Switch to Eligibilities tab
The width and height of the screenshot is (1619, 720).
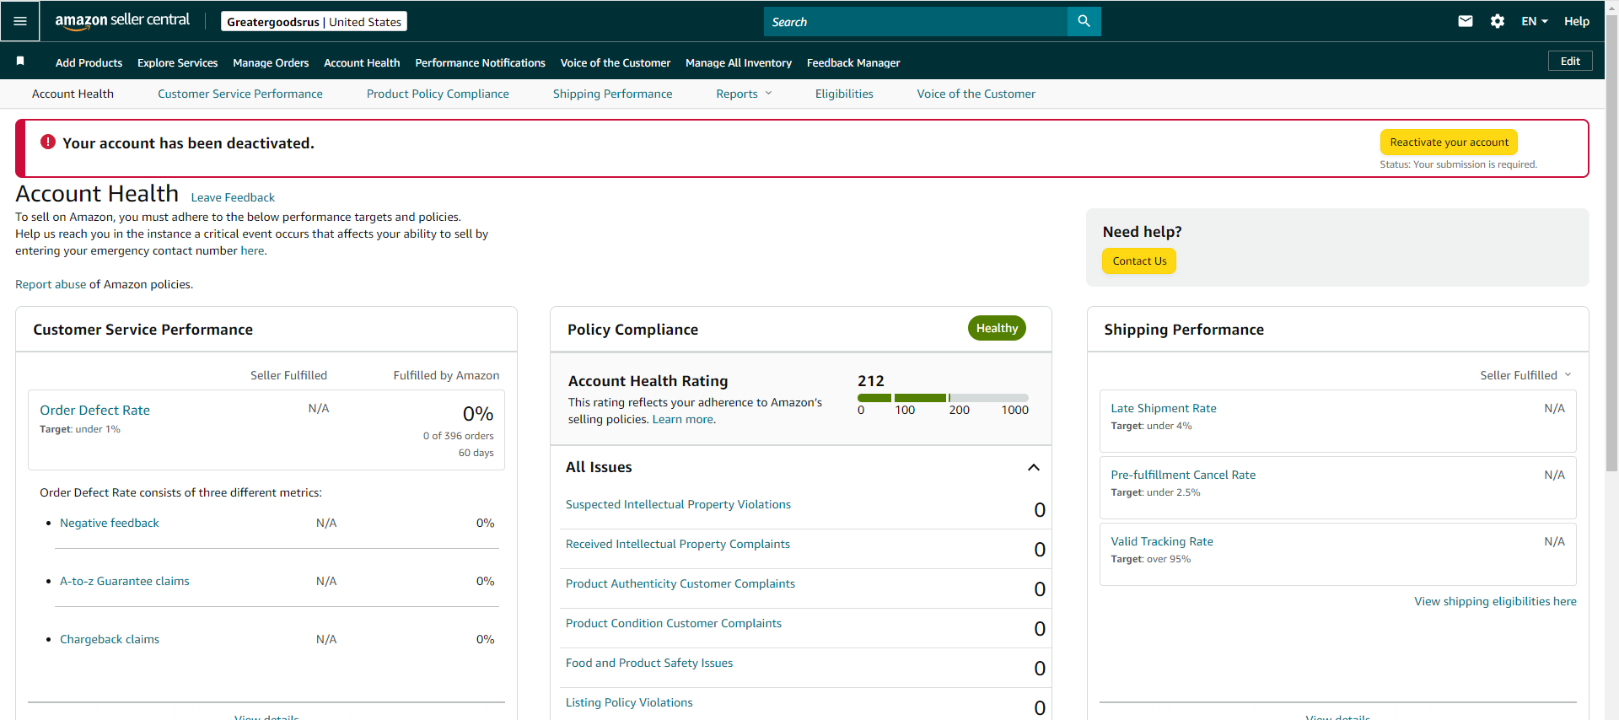coord(844,94)
